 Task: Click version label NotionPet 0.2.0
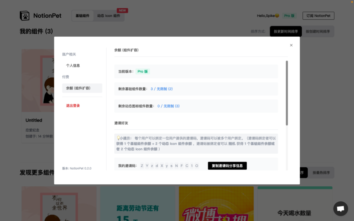[77, 168]
